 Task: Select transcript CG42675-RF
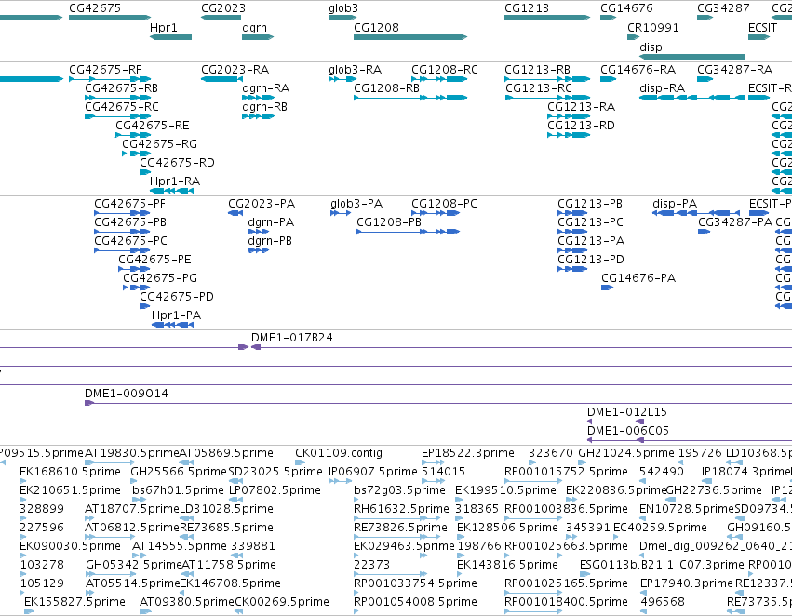click(105, 69)
